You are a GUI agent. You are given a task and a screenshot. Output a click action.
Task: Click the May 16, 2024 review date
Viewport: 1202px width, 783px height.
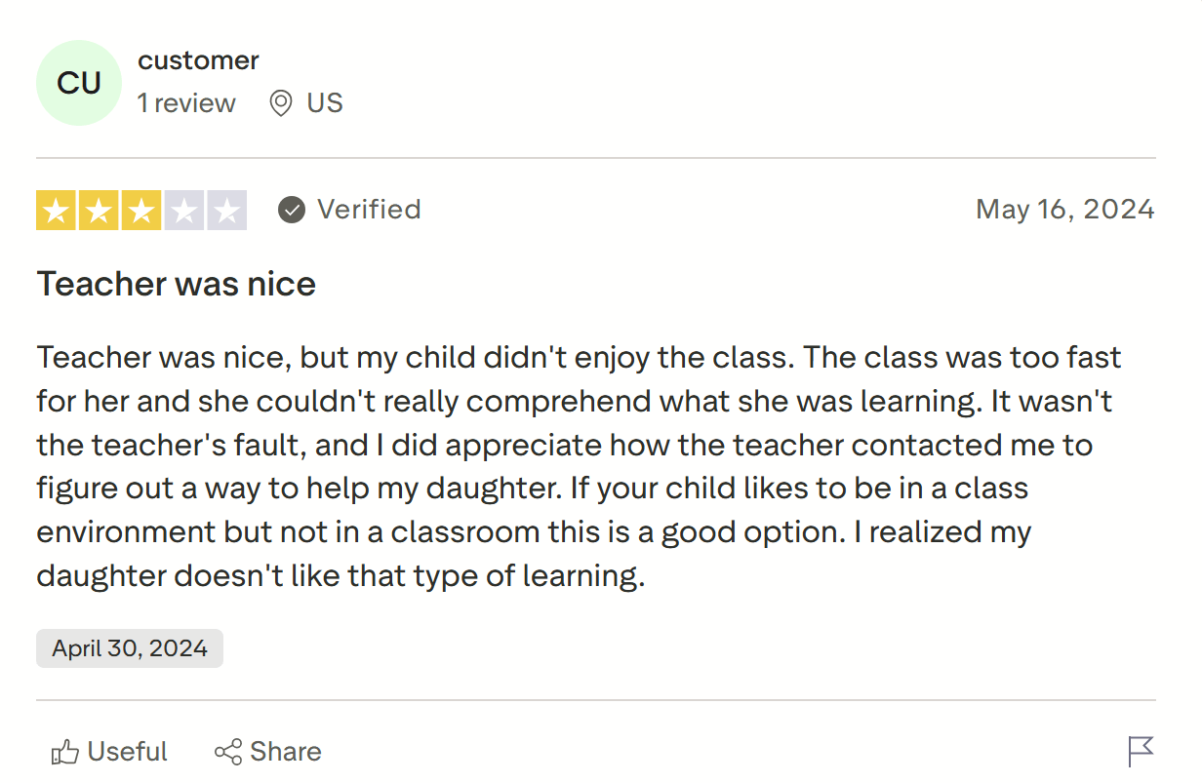point(1065,209)
